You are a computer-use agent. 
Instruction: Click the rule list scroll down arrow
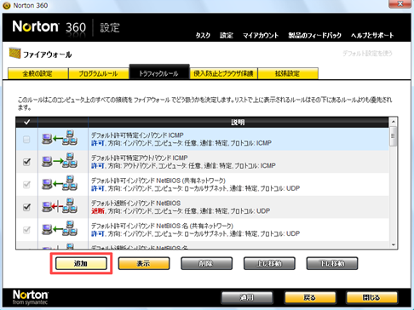click(x=394, y=244)
